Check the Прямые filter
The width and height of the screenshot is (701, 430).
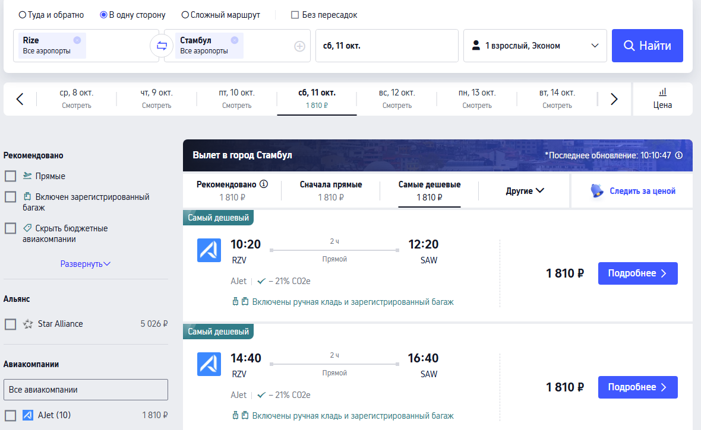tap(10, 176)
